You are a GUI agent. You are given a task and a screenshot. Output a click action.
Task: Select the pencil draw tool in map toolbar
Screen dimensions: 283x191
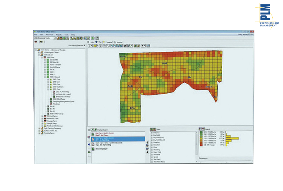pyautogui.click(x=131, y=46)
